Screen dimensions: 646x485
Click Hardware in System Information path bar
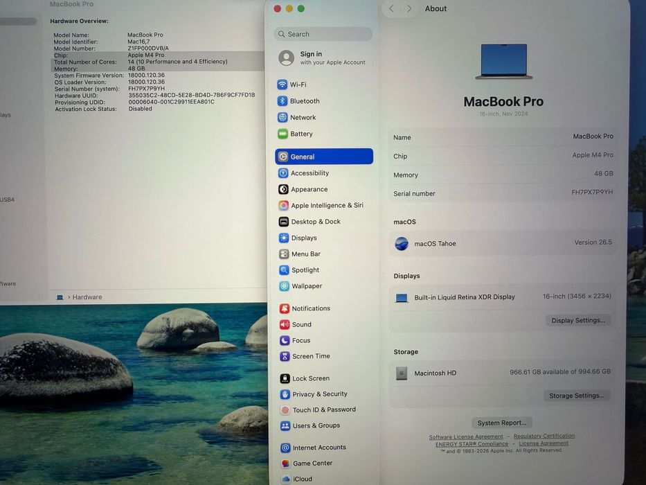87,297
